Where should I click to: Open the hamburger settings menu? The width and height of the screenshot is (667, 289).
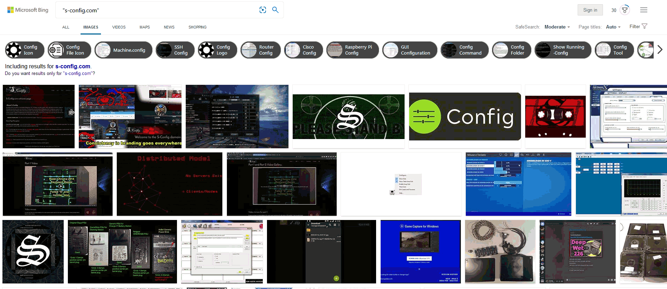point(644,10)
